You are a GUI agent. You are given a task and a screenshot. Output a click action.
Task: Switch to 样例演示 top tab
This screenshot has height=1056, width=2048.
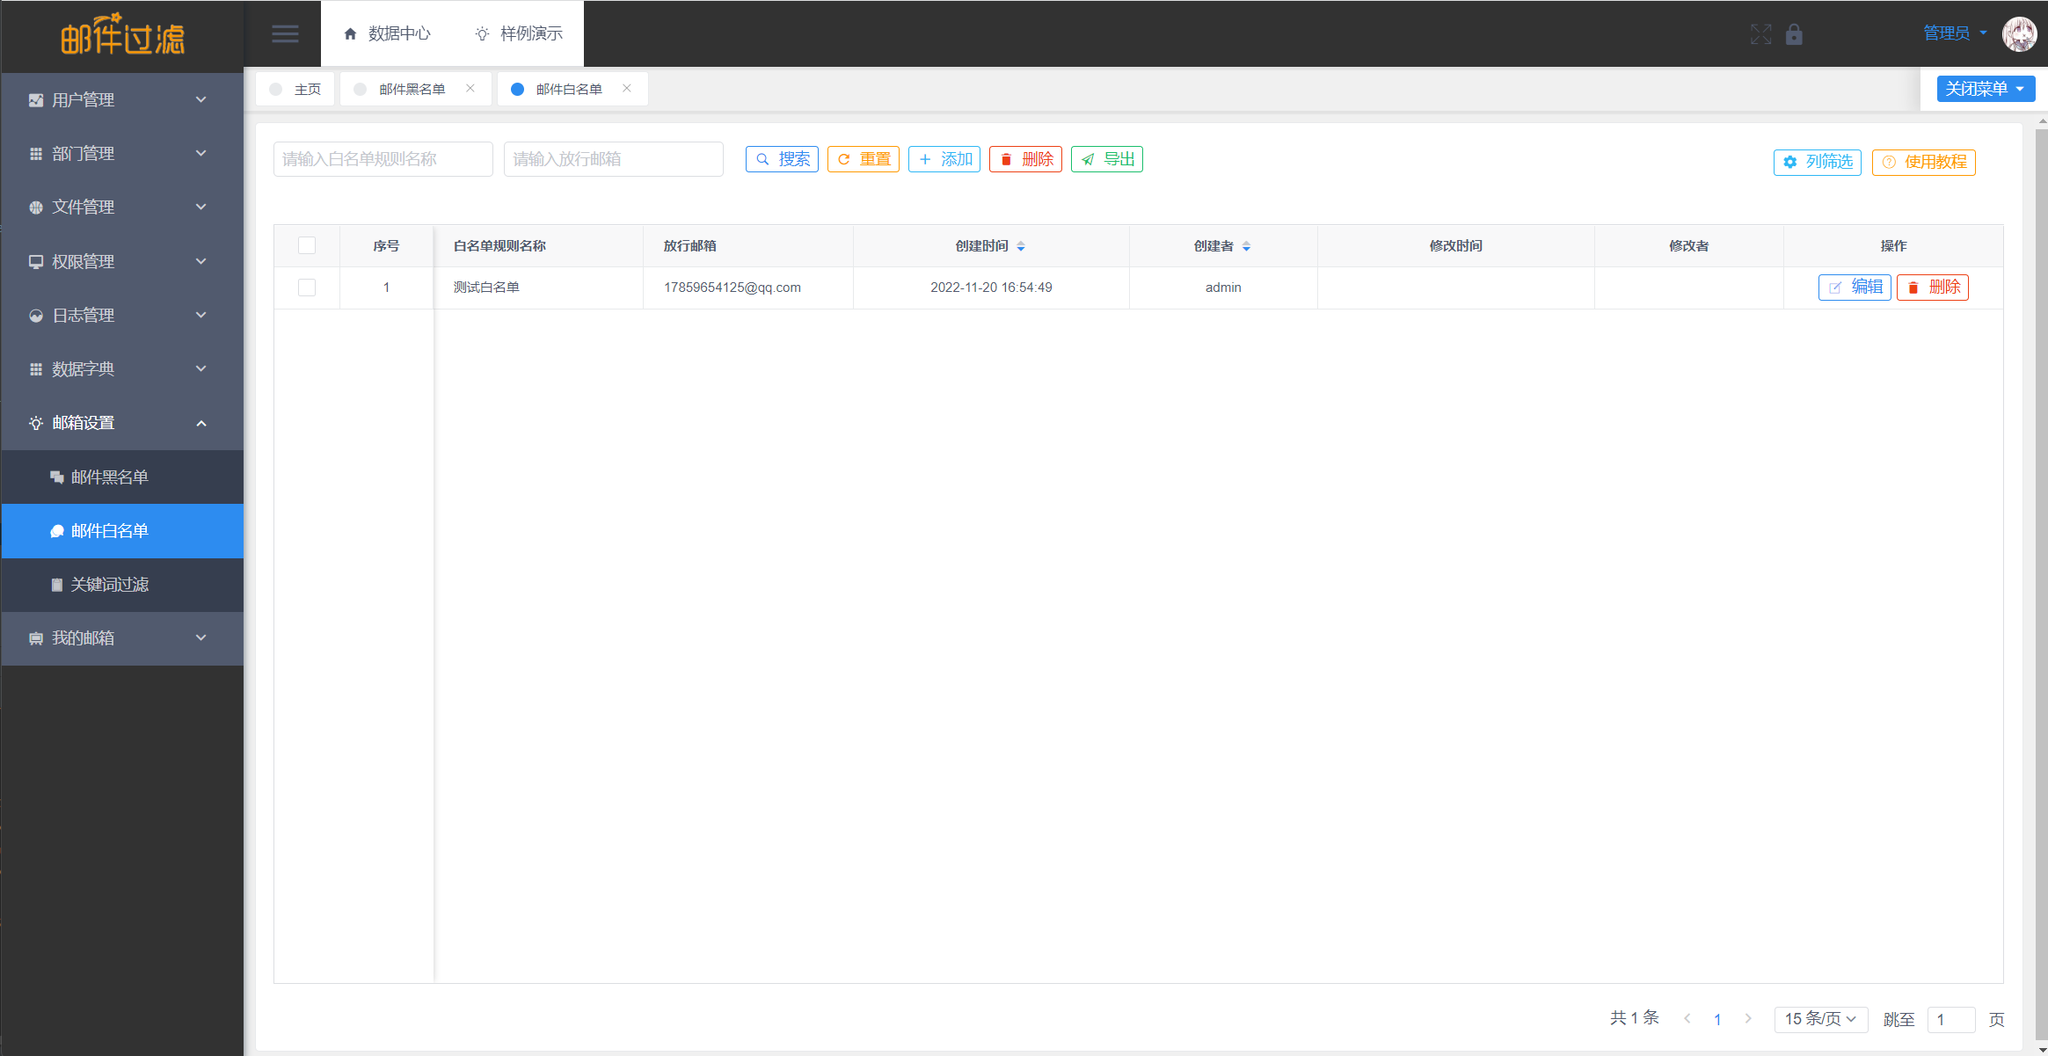pos(519,33)
